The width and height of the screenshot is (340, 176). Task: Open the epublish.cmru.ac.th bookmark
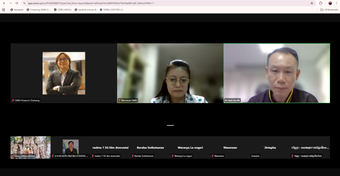(85, 10)
